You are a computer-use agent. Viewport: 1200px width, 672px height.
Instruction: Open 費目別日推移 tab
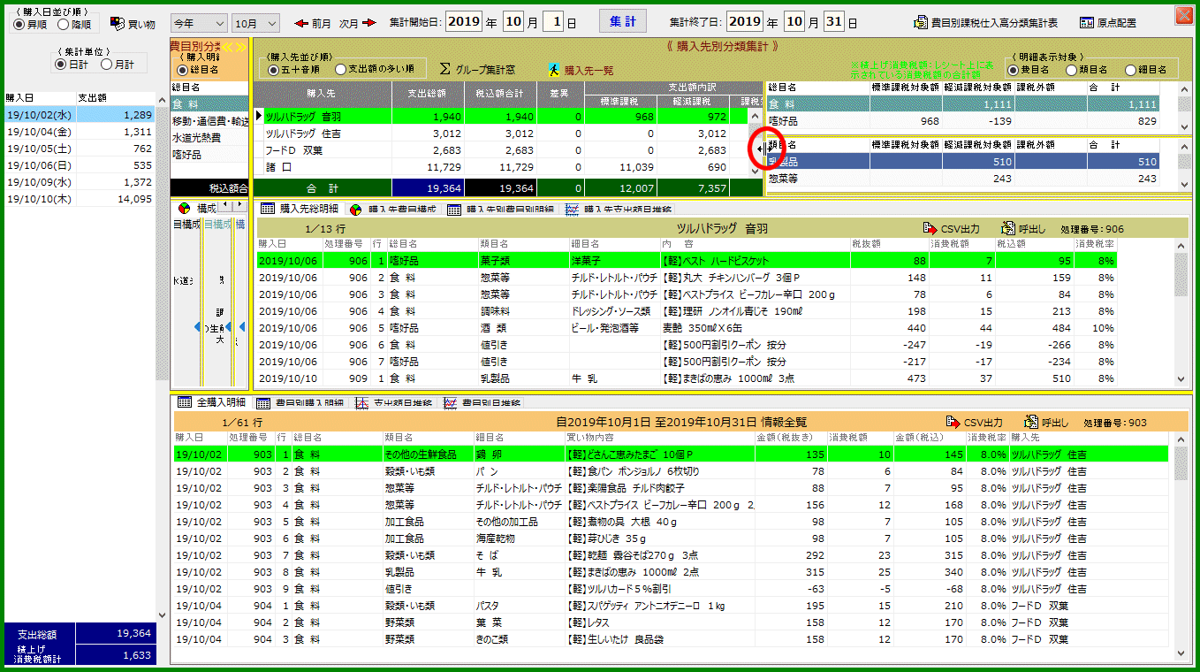click(482, 402)
